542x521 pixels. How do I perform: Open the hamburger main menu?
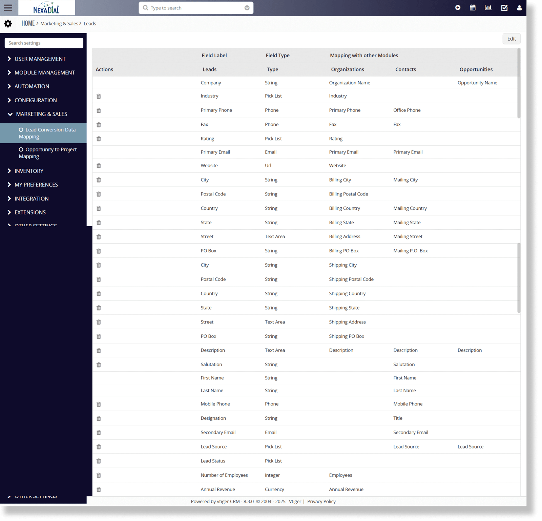click(x=8, y=8)
